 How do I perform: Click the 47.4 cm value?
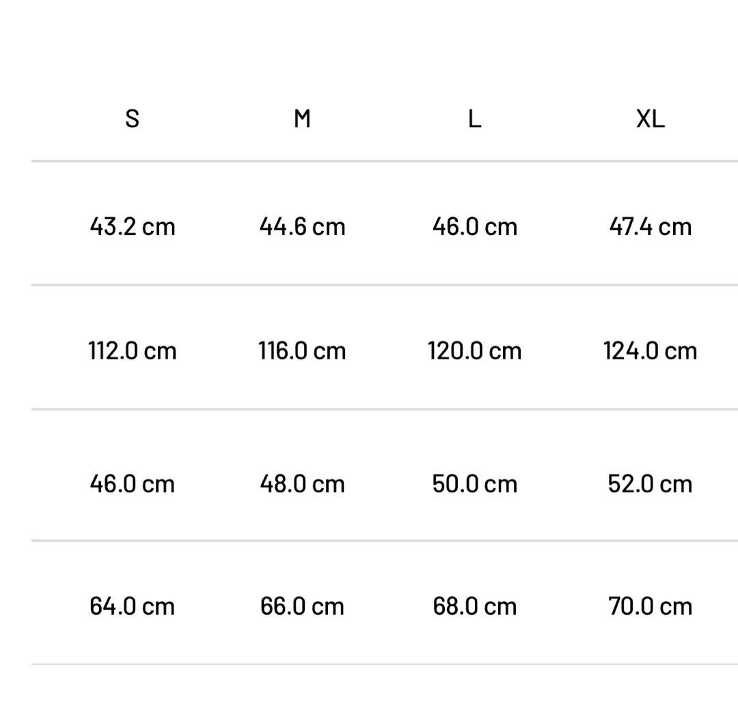coord(650,226)
